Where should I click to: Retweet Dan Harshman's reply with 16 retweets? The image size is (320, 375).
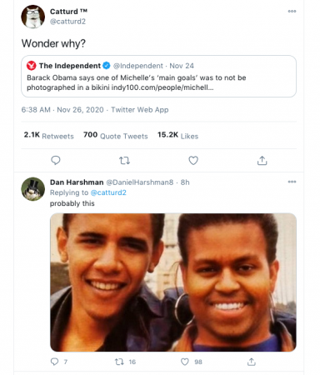[119, 362]
